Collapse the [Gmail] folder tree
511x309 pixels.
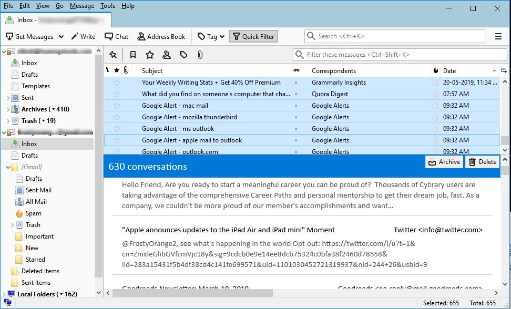coord(8,167)
